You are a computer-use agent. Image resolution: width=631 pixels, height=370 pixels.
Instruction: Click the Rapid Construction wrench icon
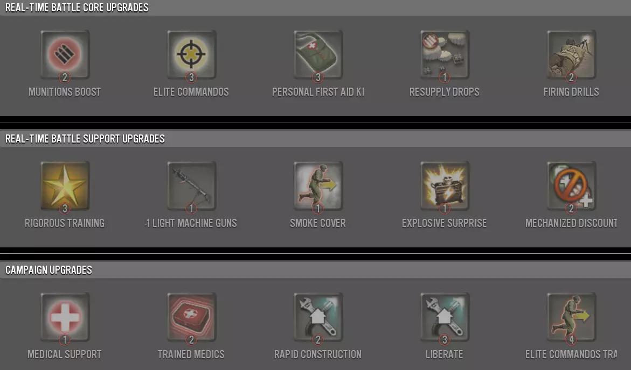(318, 317)
